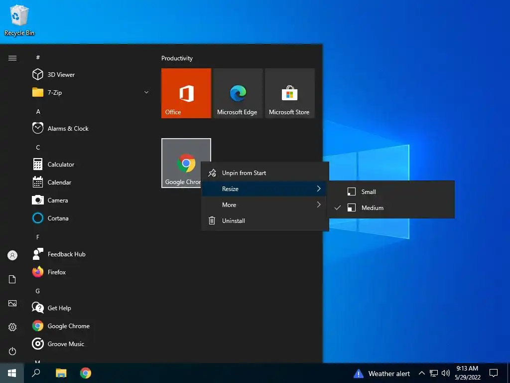Choose Uninstall from the context menu

(x=265, y=221)
